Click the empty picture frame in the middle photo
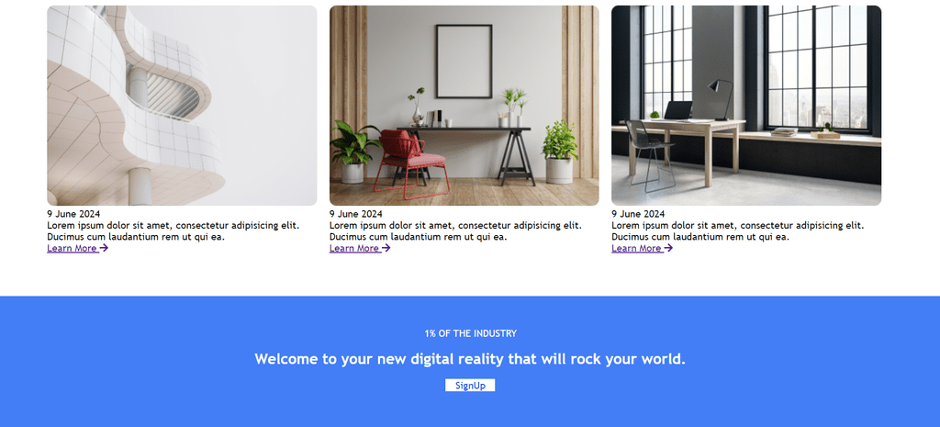The image size is (940, 427). point(464,62)
